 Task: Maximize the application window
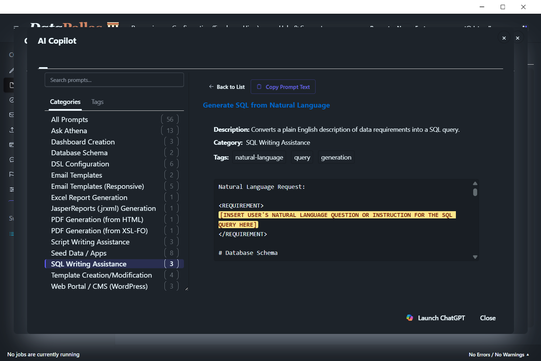point(503,7)
